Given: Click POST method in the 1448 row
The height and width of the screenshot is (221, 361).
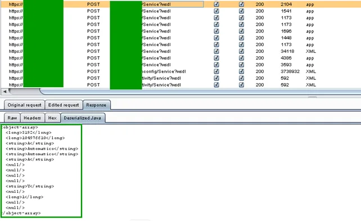Looking at the screenshot, I should tap(93, 38).
